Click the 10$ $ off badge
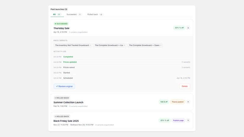This screenshot has height=137, width=244. 164,102
